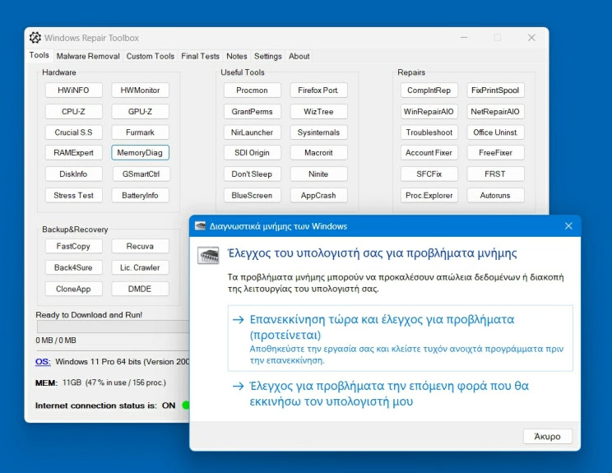Screen dimensions: 612x473
Task: Click the large memory chip icon beside heading
Action: click(x=208, y=255)
